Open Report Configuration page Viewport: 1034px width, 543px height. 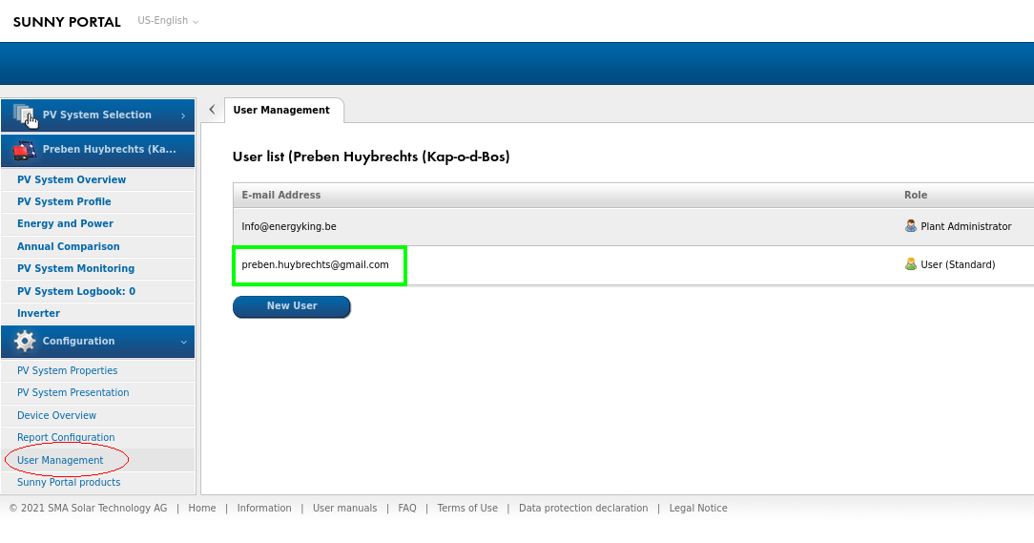pyautogui.click(x=66, y=437)
